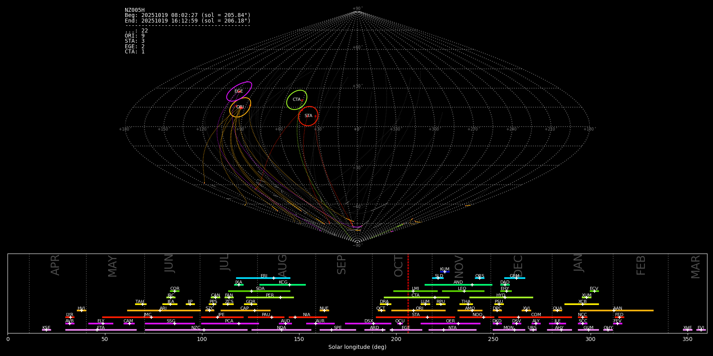This screenshot has height=356, width=713.
Task: Click the ETA shower label in timeline
Action: click(x=101, y=328)
